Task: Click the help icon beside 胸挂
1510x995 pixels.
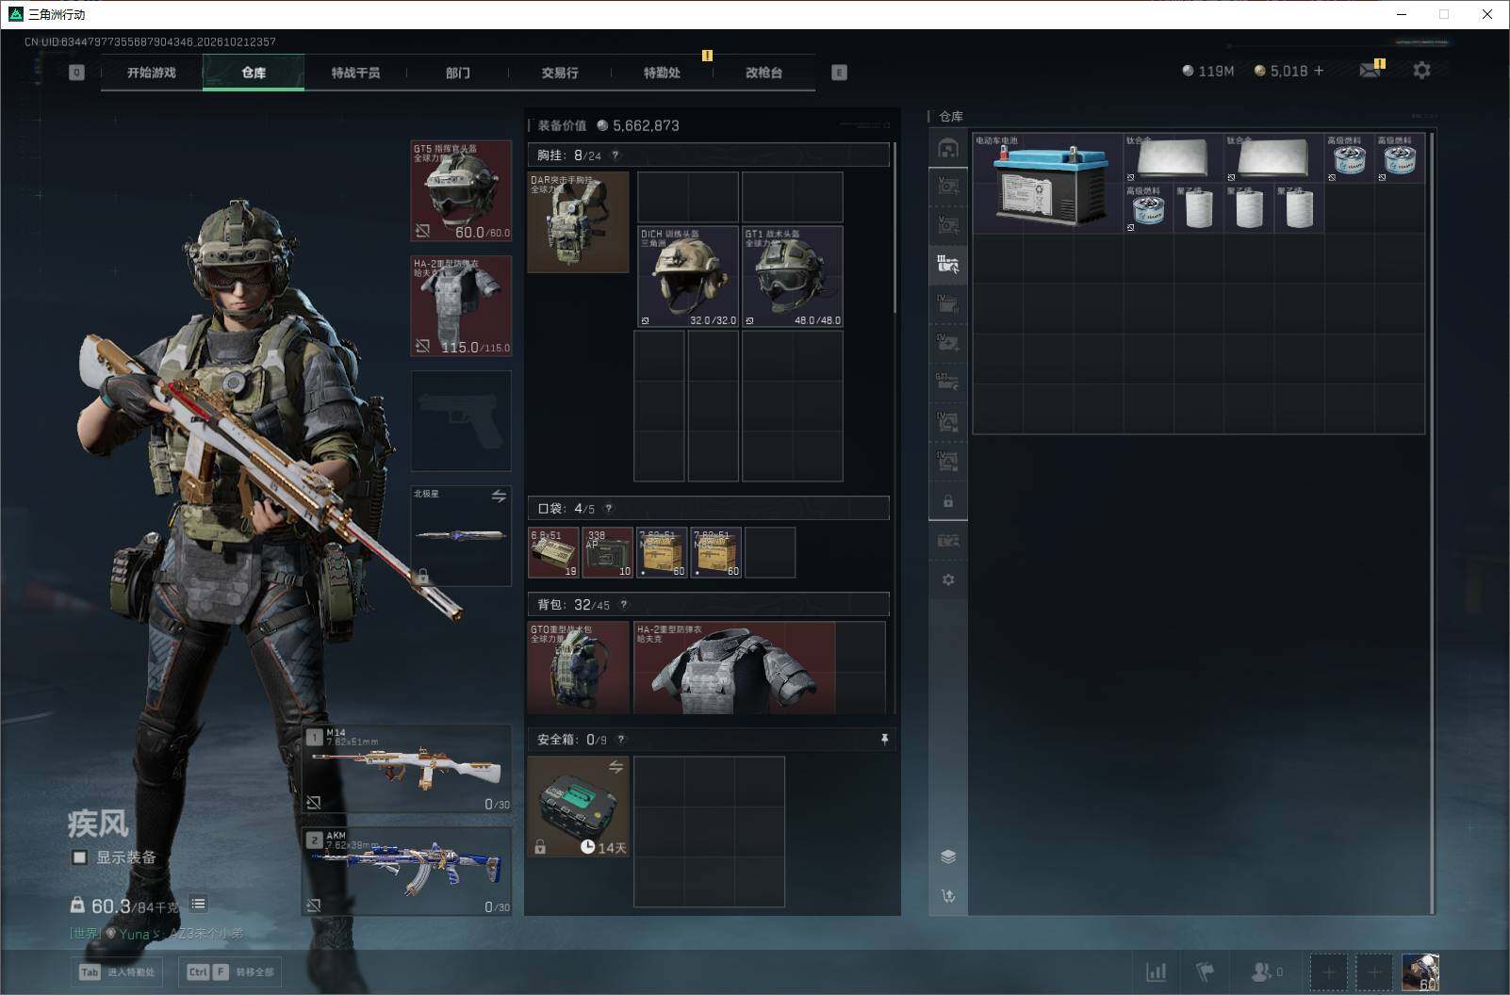Action: (x=615, y=155)
